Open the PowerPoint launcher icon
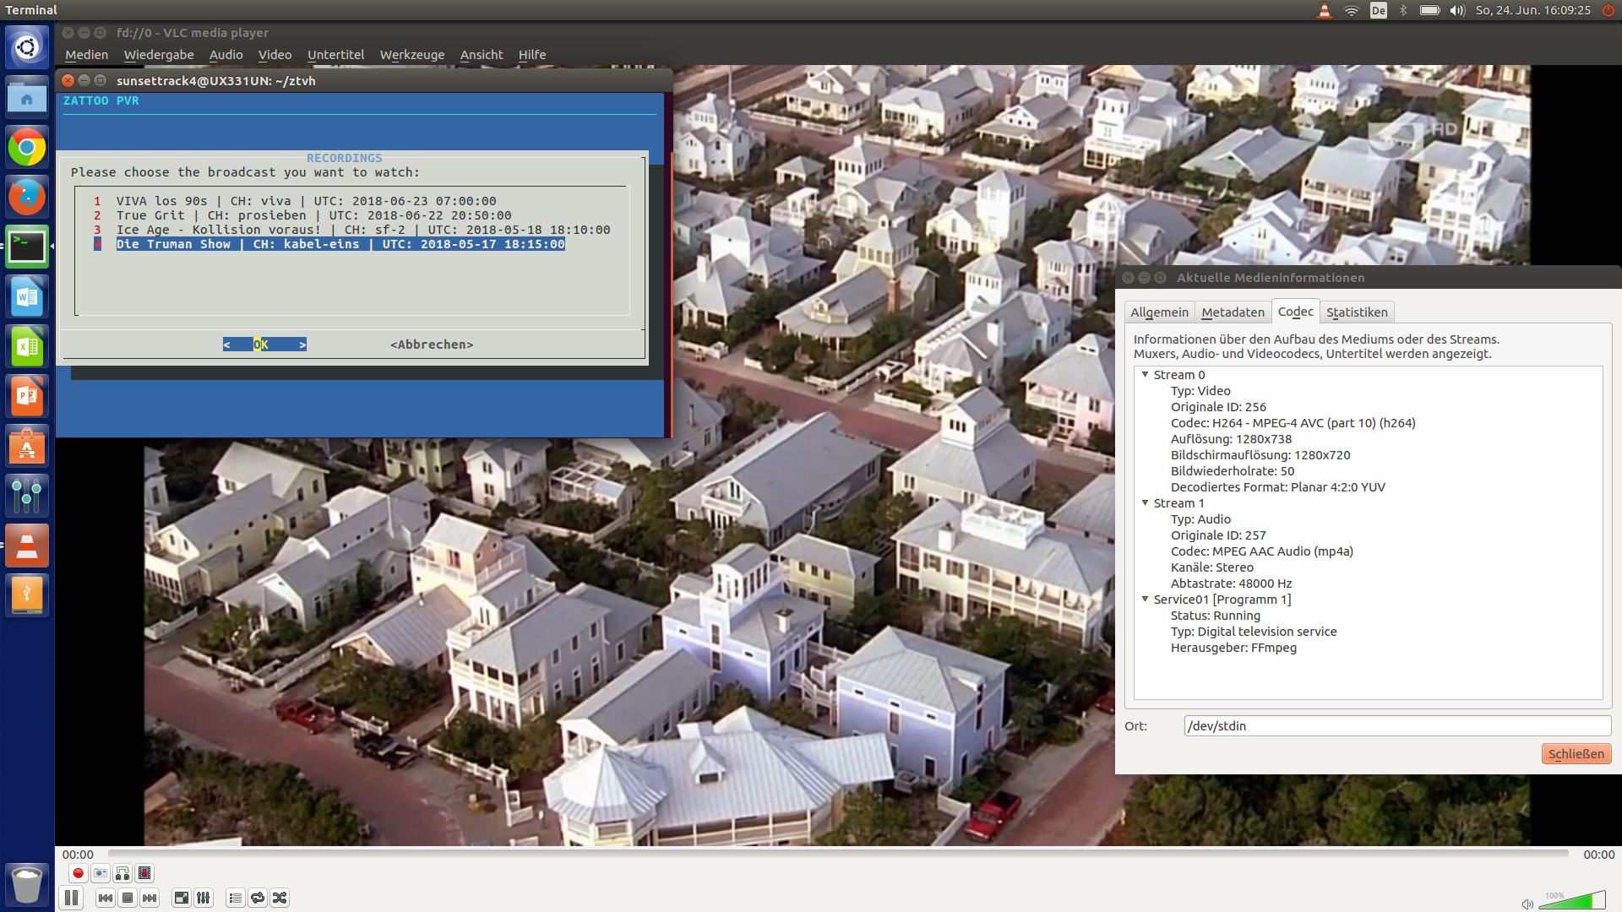The width and height of the screenshot is (1622, 912). point(27,396)
